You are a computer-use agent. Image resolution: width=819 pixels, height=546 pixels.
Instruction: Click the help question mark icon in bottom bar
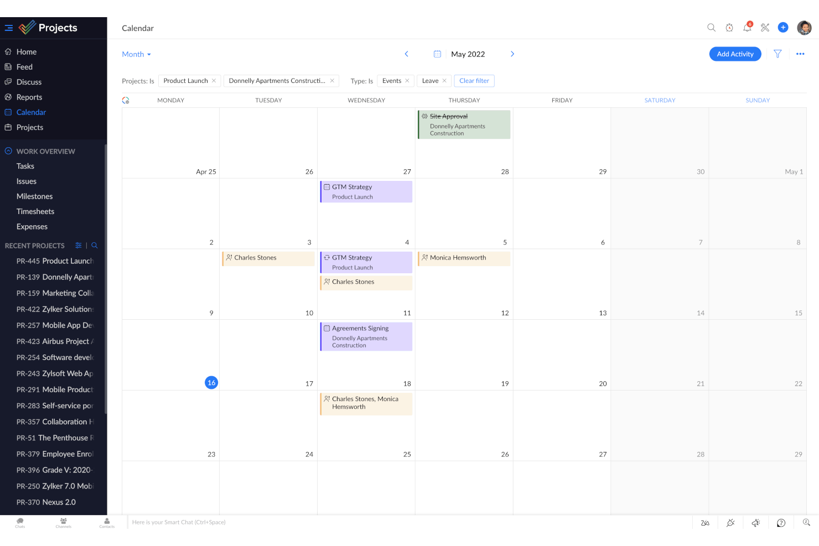pyautogui.click(x=781, y=523)
